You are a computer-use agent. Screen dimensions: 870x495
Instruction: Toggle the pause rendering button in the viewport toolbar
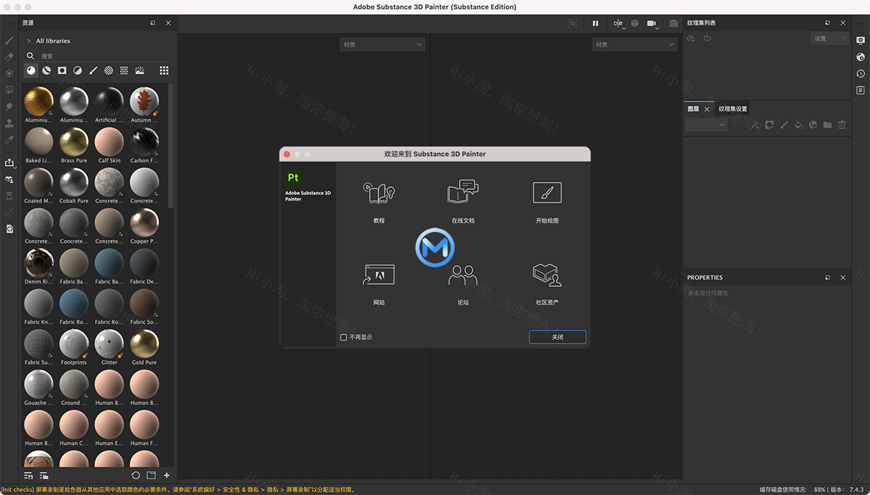tap(595, 23)
